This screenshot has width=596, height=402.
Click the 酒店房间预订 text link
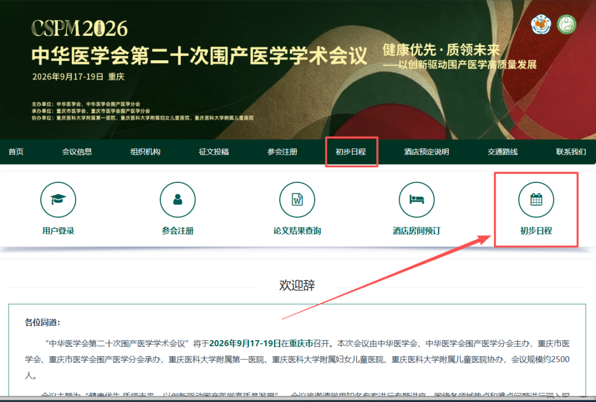[417, 231]
